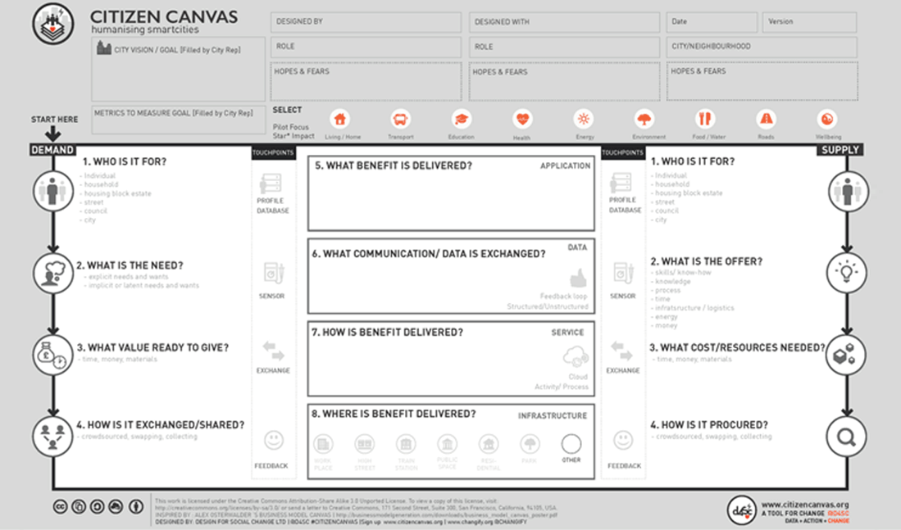Click the Designed By field
Image resolution: width=901 pixels, height=530 pixels.
tap(364, 22)
